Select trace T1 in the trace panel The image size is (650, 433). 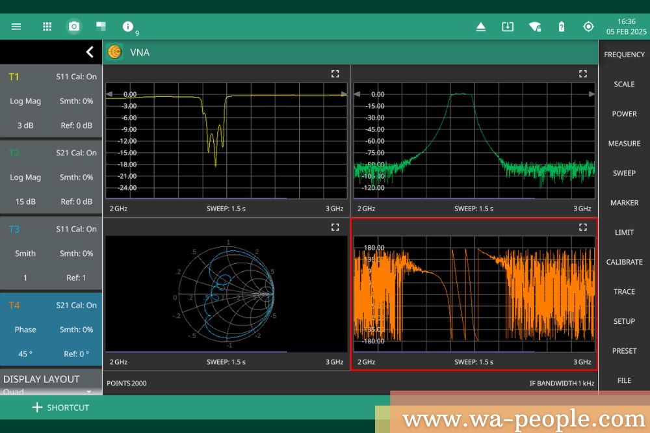(x=51, y=101)
